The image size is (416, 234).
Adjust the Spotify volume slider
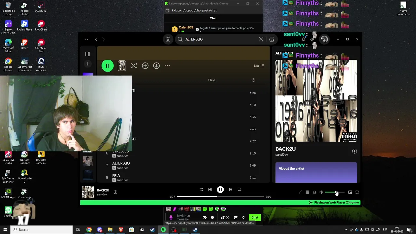click(335, 192)
